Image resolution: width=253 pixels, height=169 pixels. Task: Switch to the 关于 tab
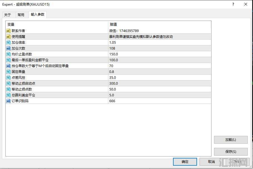tap(8, 15)
